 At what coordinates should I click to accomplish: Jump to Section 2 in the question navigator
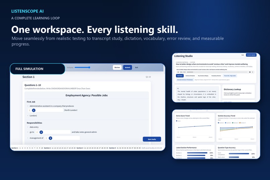point(47,148)
